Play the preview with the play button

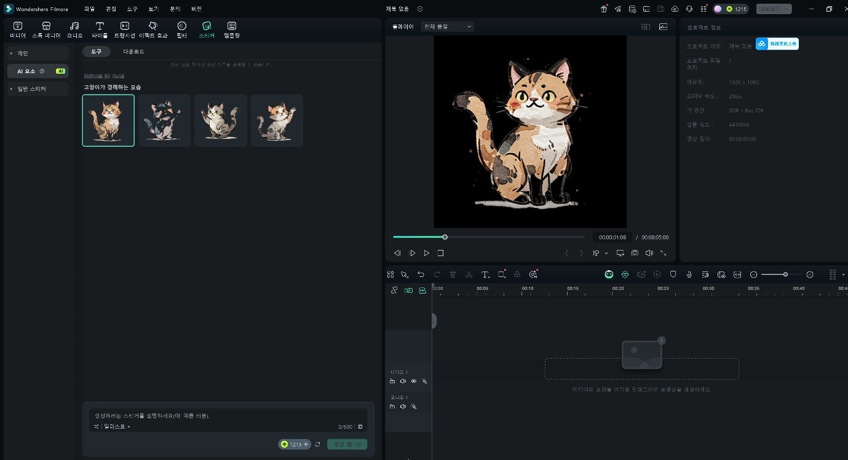click(x=426, y=253)
